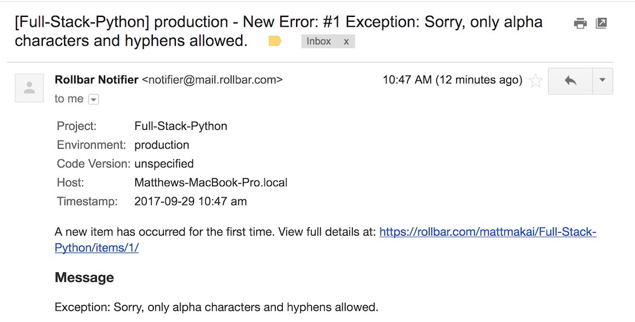Show recipient details dropdown next to 'to me'
This screenshot has width=635, height=322.
click(94, 99)
